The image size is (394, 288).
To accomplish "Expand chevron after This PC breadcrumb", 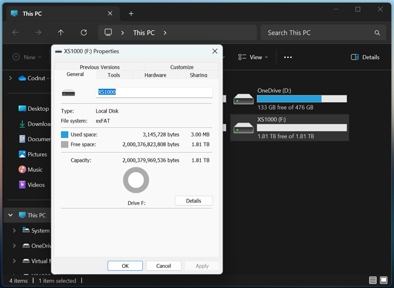I will click(165, 33).
